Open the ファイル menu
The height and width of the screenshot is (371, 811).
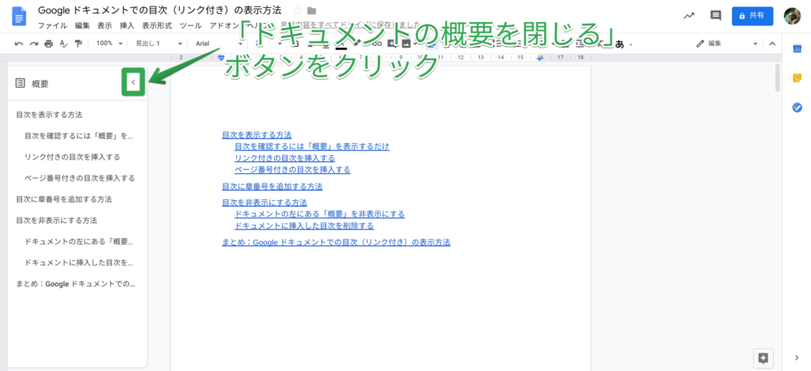[52, 25]
